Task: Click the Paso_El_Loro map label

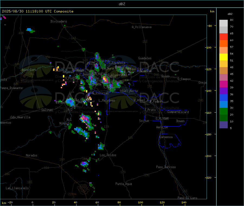Action: (188, 198)
